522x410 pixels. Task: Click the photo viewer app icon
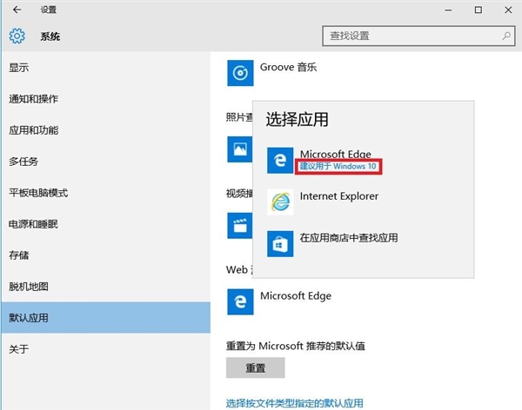(x=239, y=149)
